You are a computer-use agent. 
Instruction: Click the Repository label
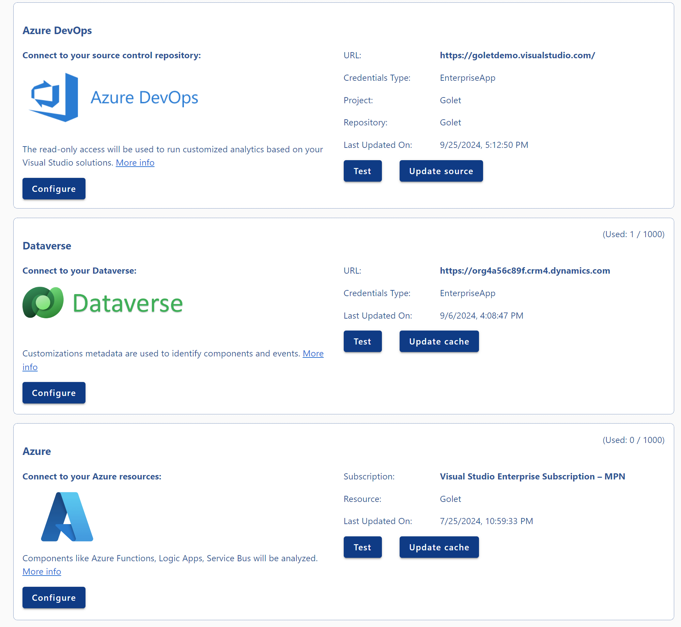pyautogui.click(x=366, y=123)
